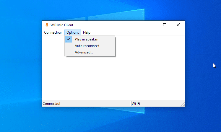The image size is (221, 132).
Task: Close the WO Mic Client window
Action: (178, 25)
